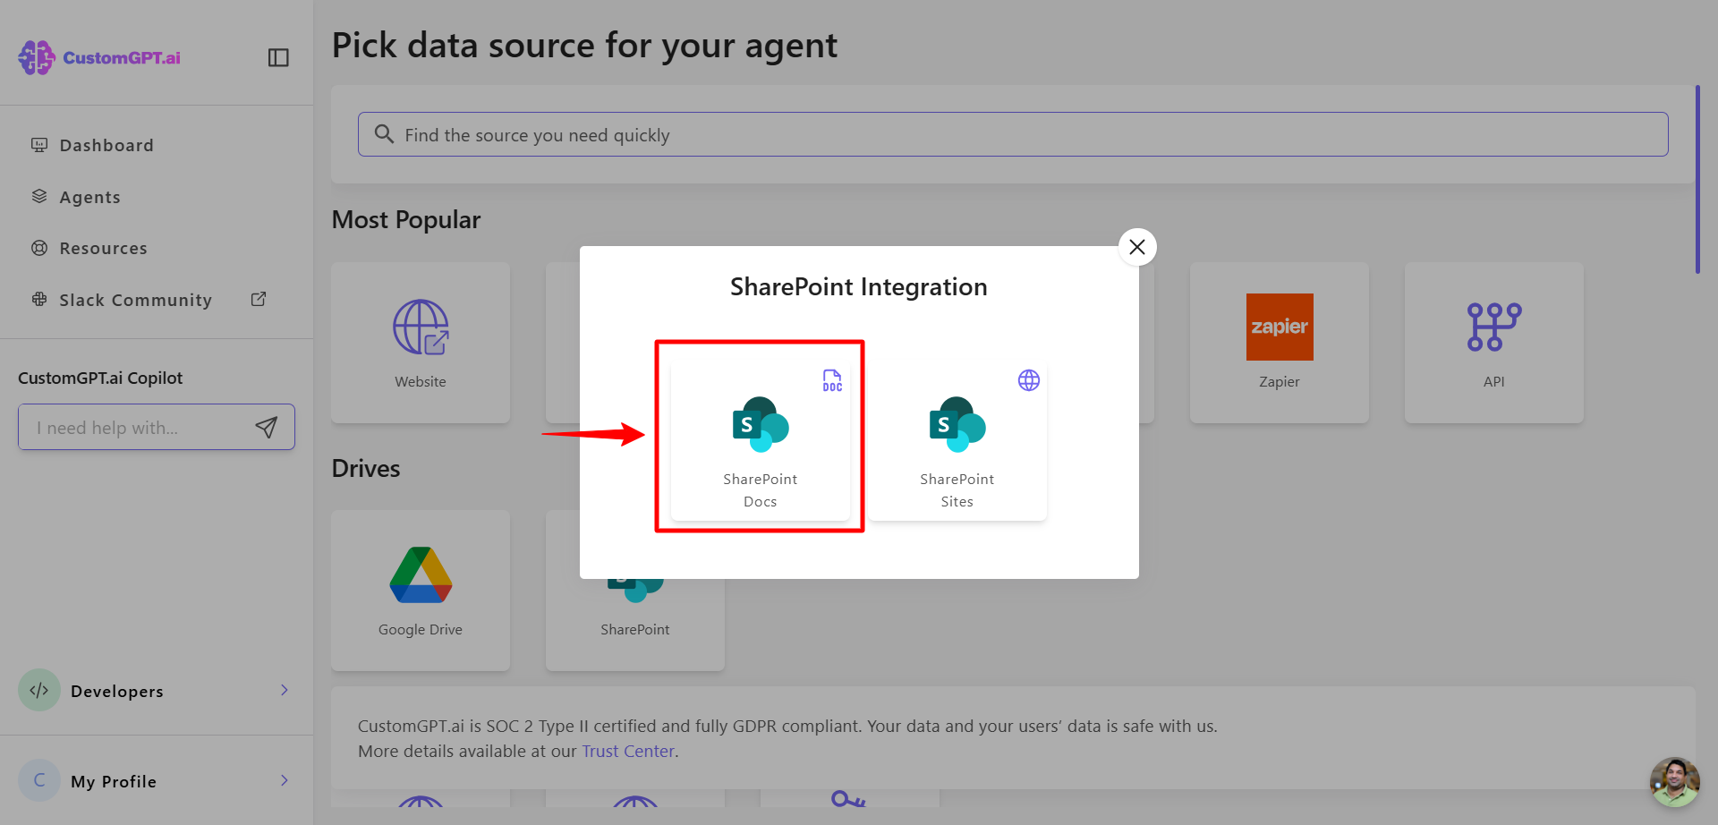
Task: Select the Google Drive card
Action: [421, 591]
